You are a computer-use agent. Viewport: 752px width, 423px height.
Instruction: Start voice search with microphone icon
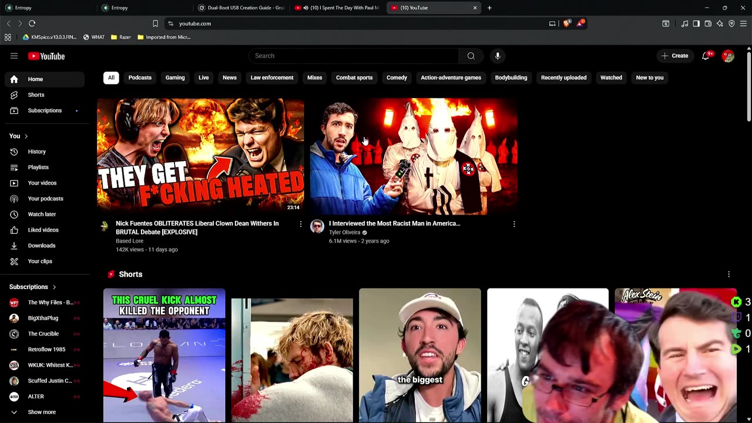pyautogui.click(x=498, y=56)
